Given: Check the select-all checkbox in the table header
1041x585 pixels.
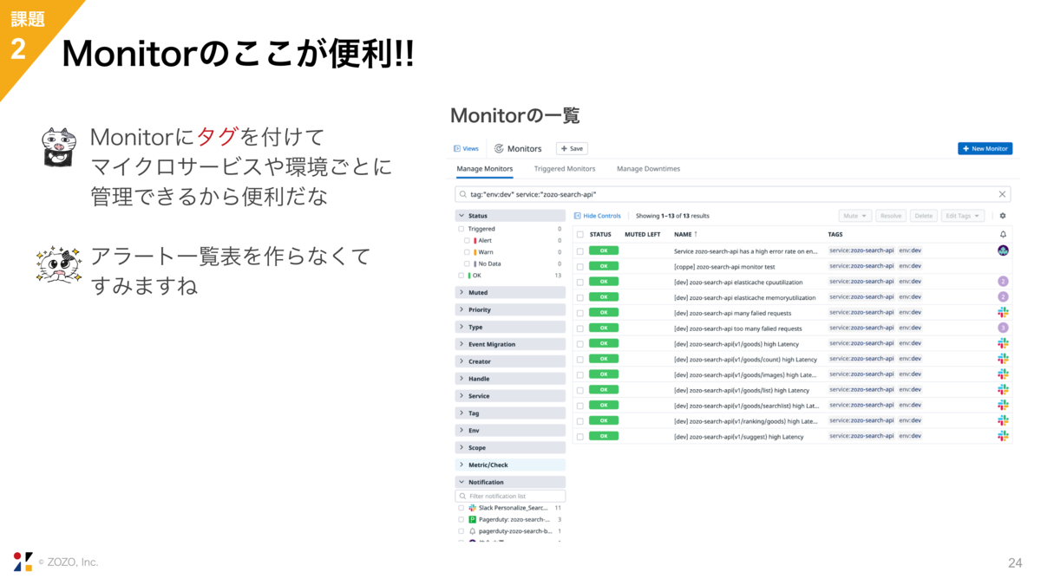Looking at the screenshot, I should tap(580, 235).
